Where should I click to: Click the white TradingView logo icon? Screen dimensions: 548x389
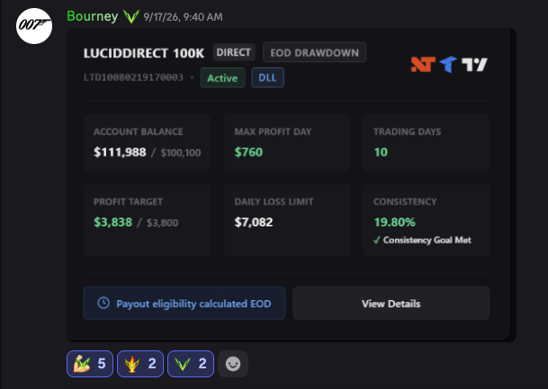(x=474, y=65)
